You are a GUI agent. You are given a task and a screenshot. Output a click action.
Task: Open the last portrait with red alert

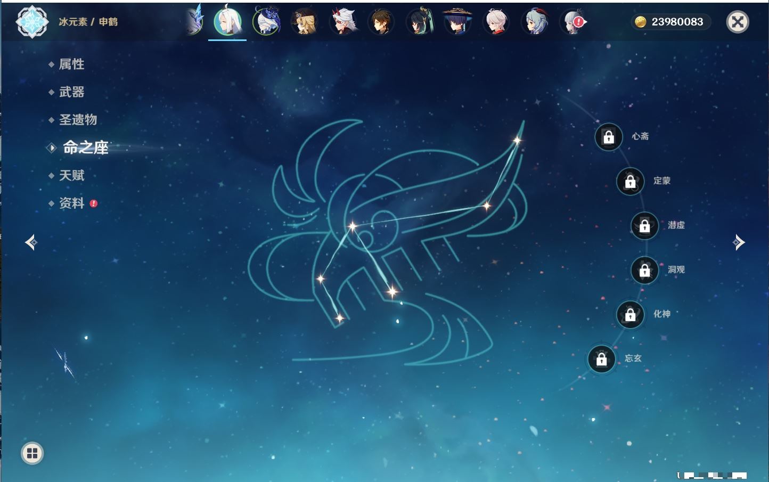573,22
